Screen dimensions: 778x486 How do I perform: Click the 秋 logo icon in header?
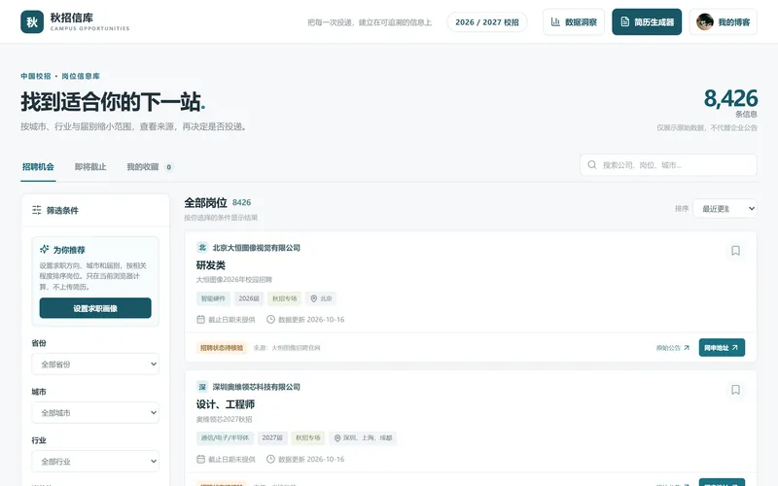tap(32, 21)
